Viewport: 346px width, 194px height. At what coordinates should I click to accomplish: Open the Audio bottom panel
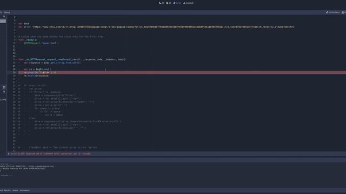15,190
